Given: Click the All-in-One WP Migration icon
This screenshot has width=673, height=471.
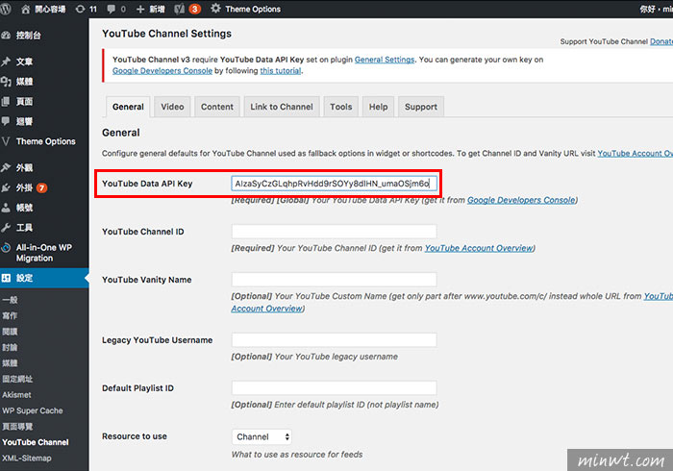Looking at the screenshot, I should coord(6,247).
